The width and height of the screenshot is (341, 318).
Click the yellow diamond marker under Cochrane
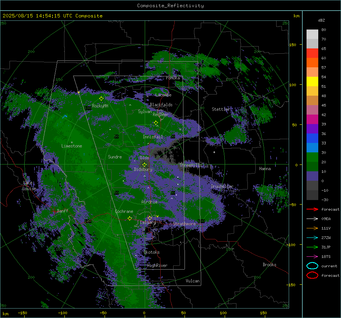[130, 218]
